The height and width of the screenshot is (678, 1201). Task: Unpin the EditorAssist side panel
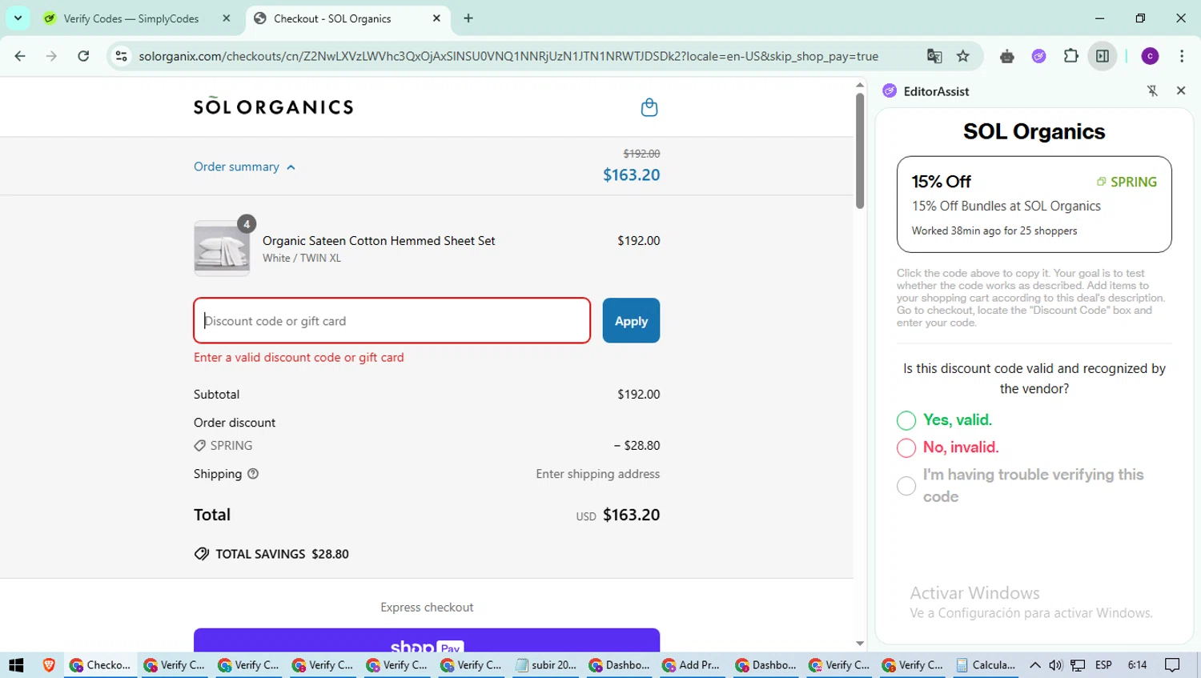[x=1152, y=91]
